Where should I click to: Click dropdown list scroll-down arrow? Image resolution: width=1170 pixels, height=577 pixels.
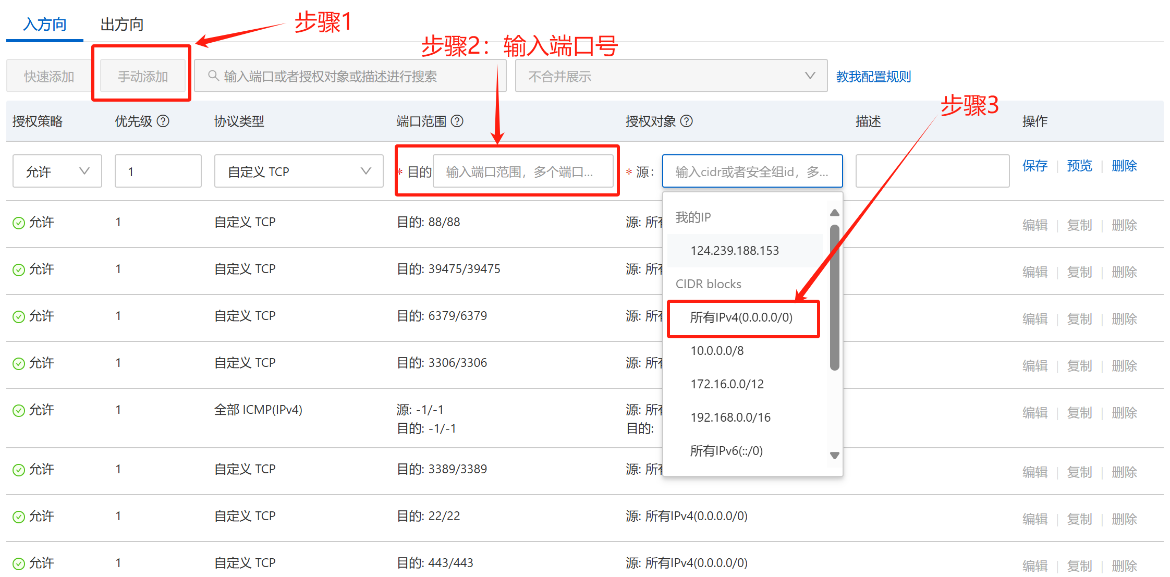[834, 456]
